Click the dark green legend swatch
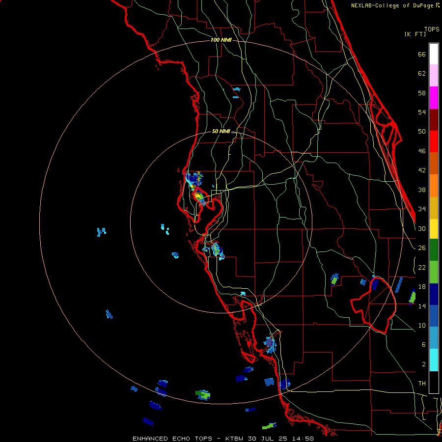Screen dimensions: 442x442 pyautogui.click(x=434, y=250)
